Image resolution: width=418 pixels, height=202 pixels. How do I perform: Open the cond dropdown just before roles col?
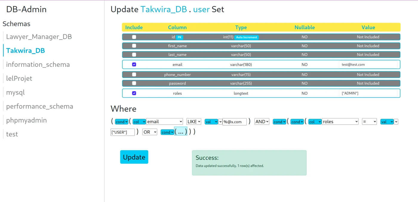coord(297,122)
